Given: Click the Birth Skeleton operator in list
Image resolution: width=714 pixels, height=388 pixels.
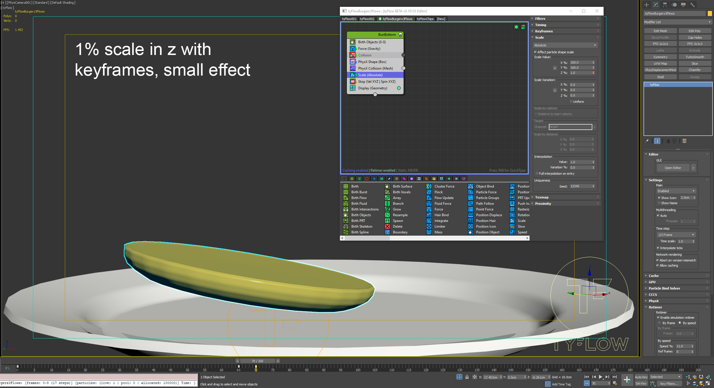Looking at the screenshot, I should point(361,227).
